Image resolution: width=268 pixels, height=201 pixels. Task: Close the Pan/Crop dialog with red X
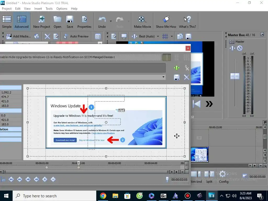[x=188, y=48]
